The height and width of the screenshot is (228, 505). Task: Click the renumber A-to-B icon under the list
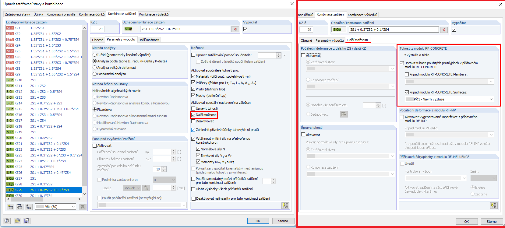29,207
